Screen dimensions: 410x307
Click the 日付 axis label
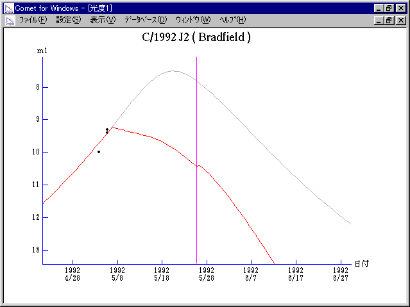[x=361, y=263]
